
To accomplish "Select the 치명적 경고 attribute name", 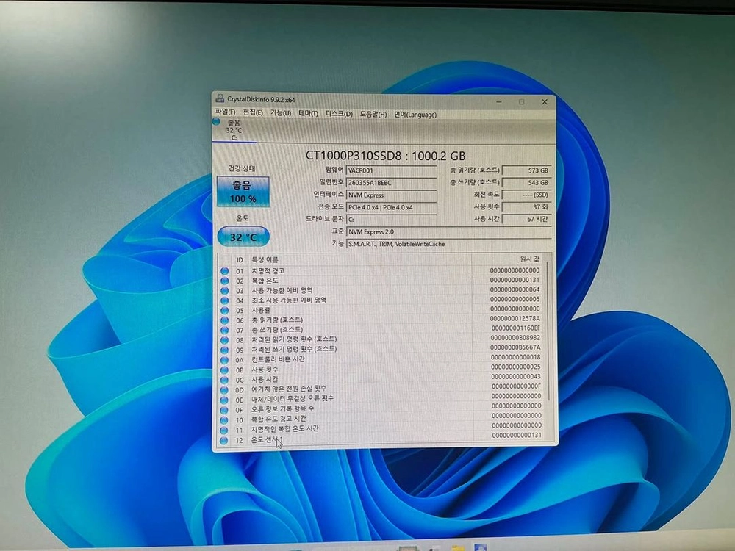I will [x=268, y=271].
